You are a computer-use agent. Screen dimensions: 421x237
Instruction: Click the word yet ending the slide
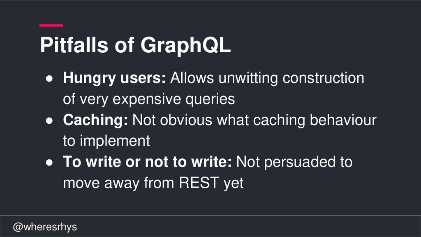pyautogui.click(x=234, y=184)
